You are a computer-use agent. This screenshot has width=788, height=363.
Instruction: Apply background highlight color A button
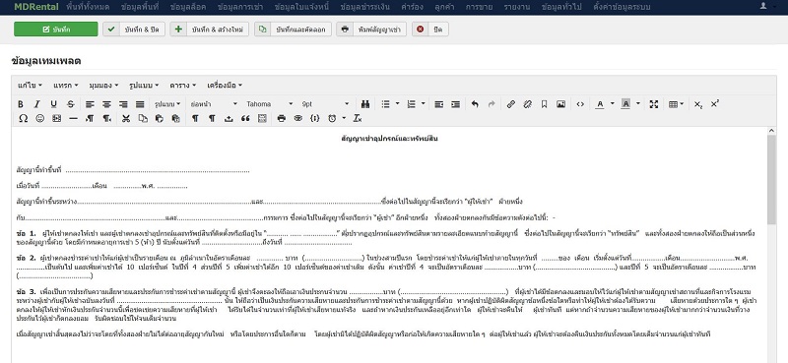pos(625,104)
